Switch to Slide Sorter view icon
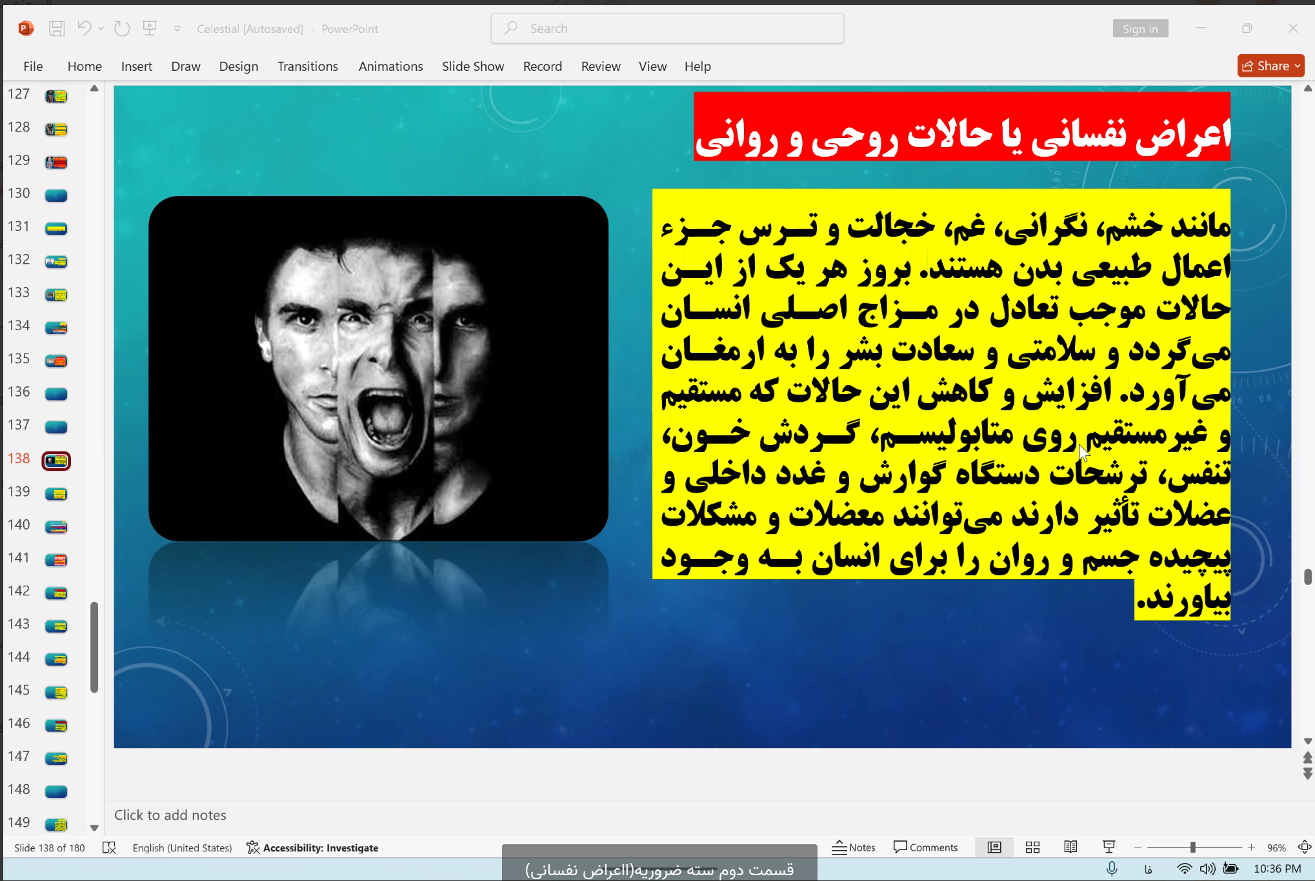 (1032, 847)
